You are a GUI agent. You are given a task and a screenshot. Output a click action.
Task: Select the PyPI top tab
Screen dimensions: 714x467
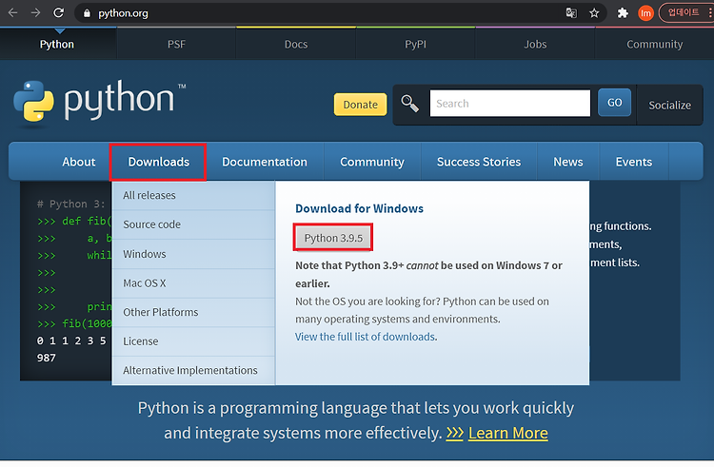click(x=415, y=44)
